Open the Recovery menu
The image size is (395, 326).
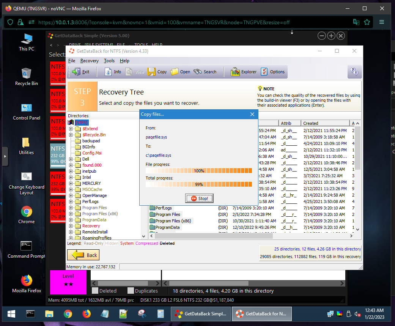click(x=89, y=61)
